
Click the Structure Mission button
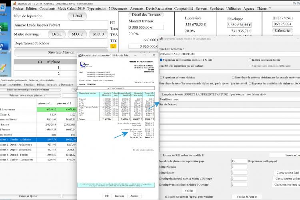pyautogui.click(x=61, y=52)
